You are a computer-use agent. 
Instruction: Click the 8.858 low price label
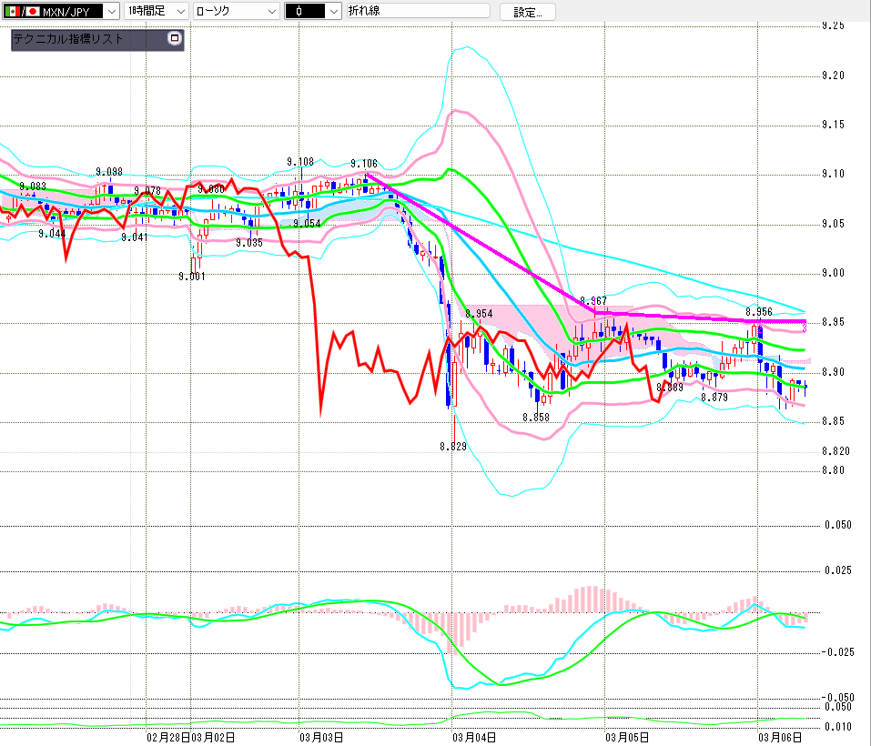point(535,418)
